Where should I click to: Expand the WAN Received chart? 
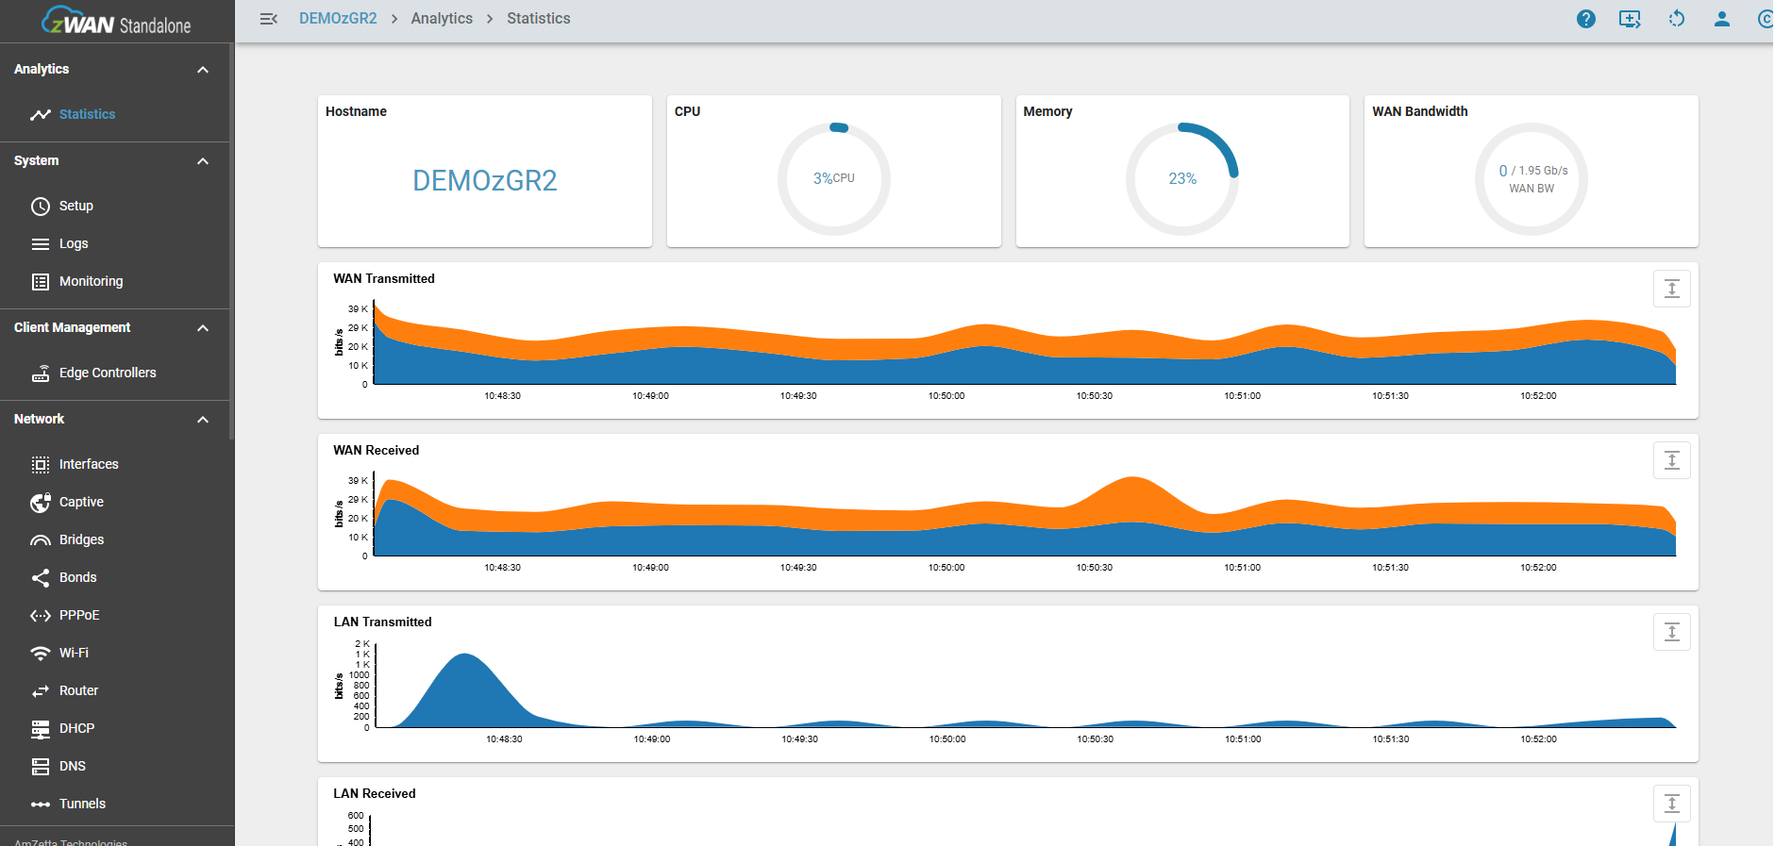pos(1671,460)
